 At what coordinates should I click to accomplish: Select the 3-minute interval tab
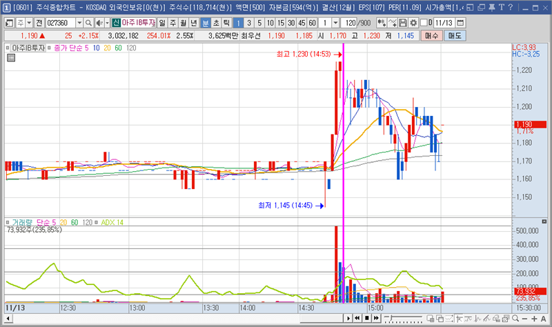click(x=249, y=23)
